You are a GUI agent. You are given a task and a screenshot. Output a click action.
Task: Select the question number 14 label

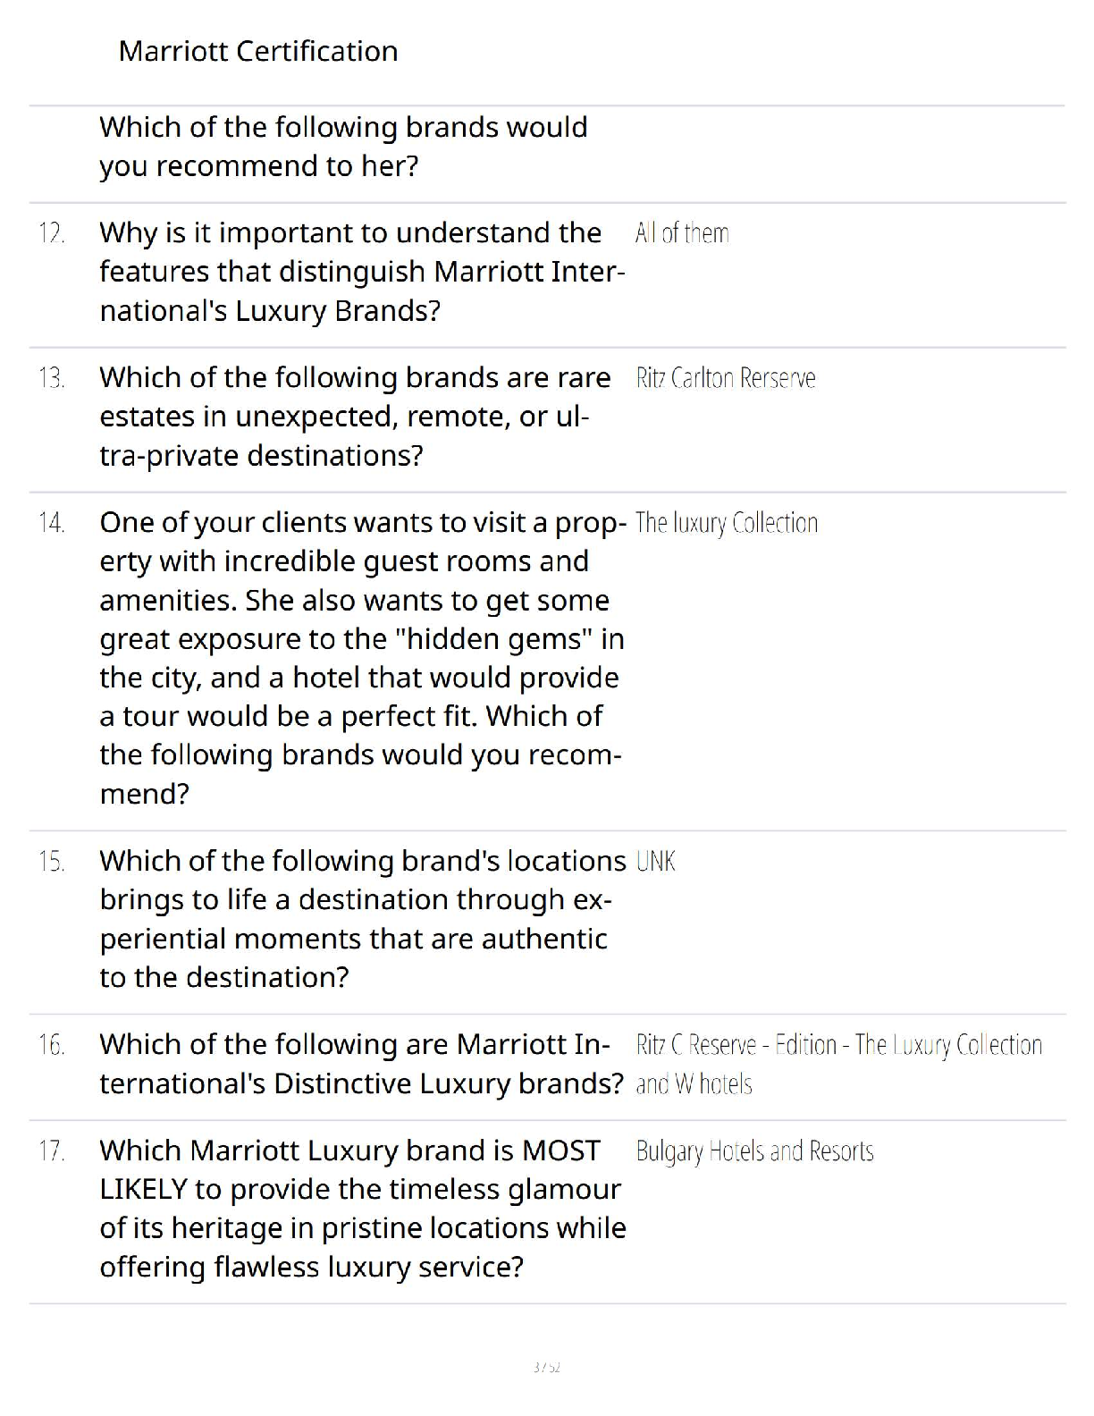[52, 524]
